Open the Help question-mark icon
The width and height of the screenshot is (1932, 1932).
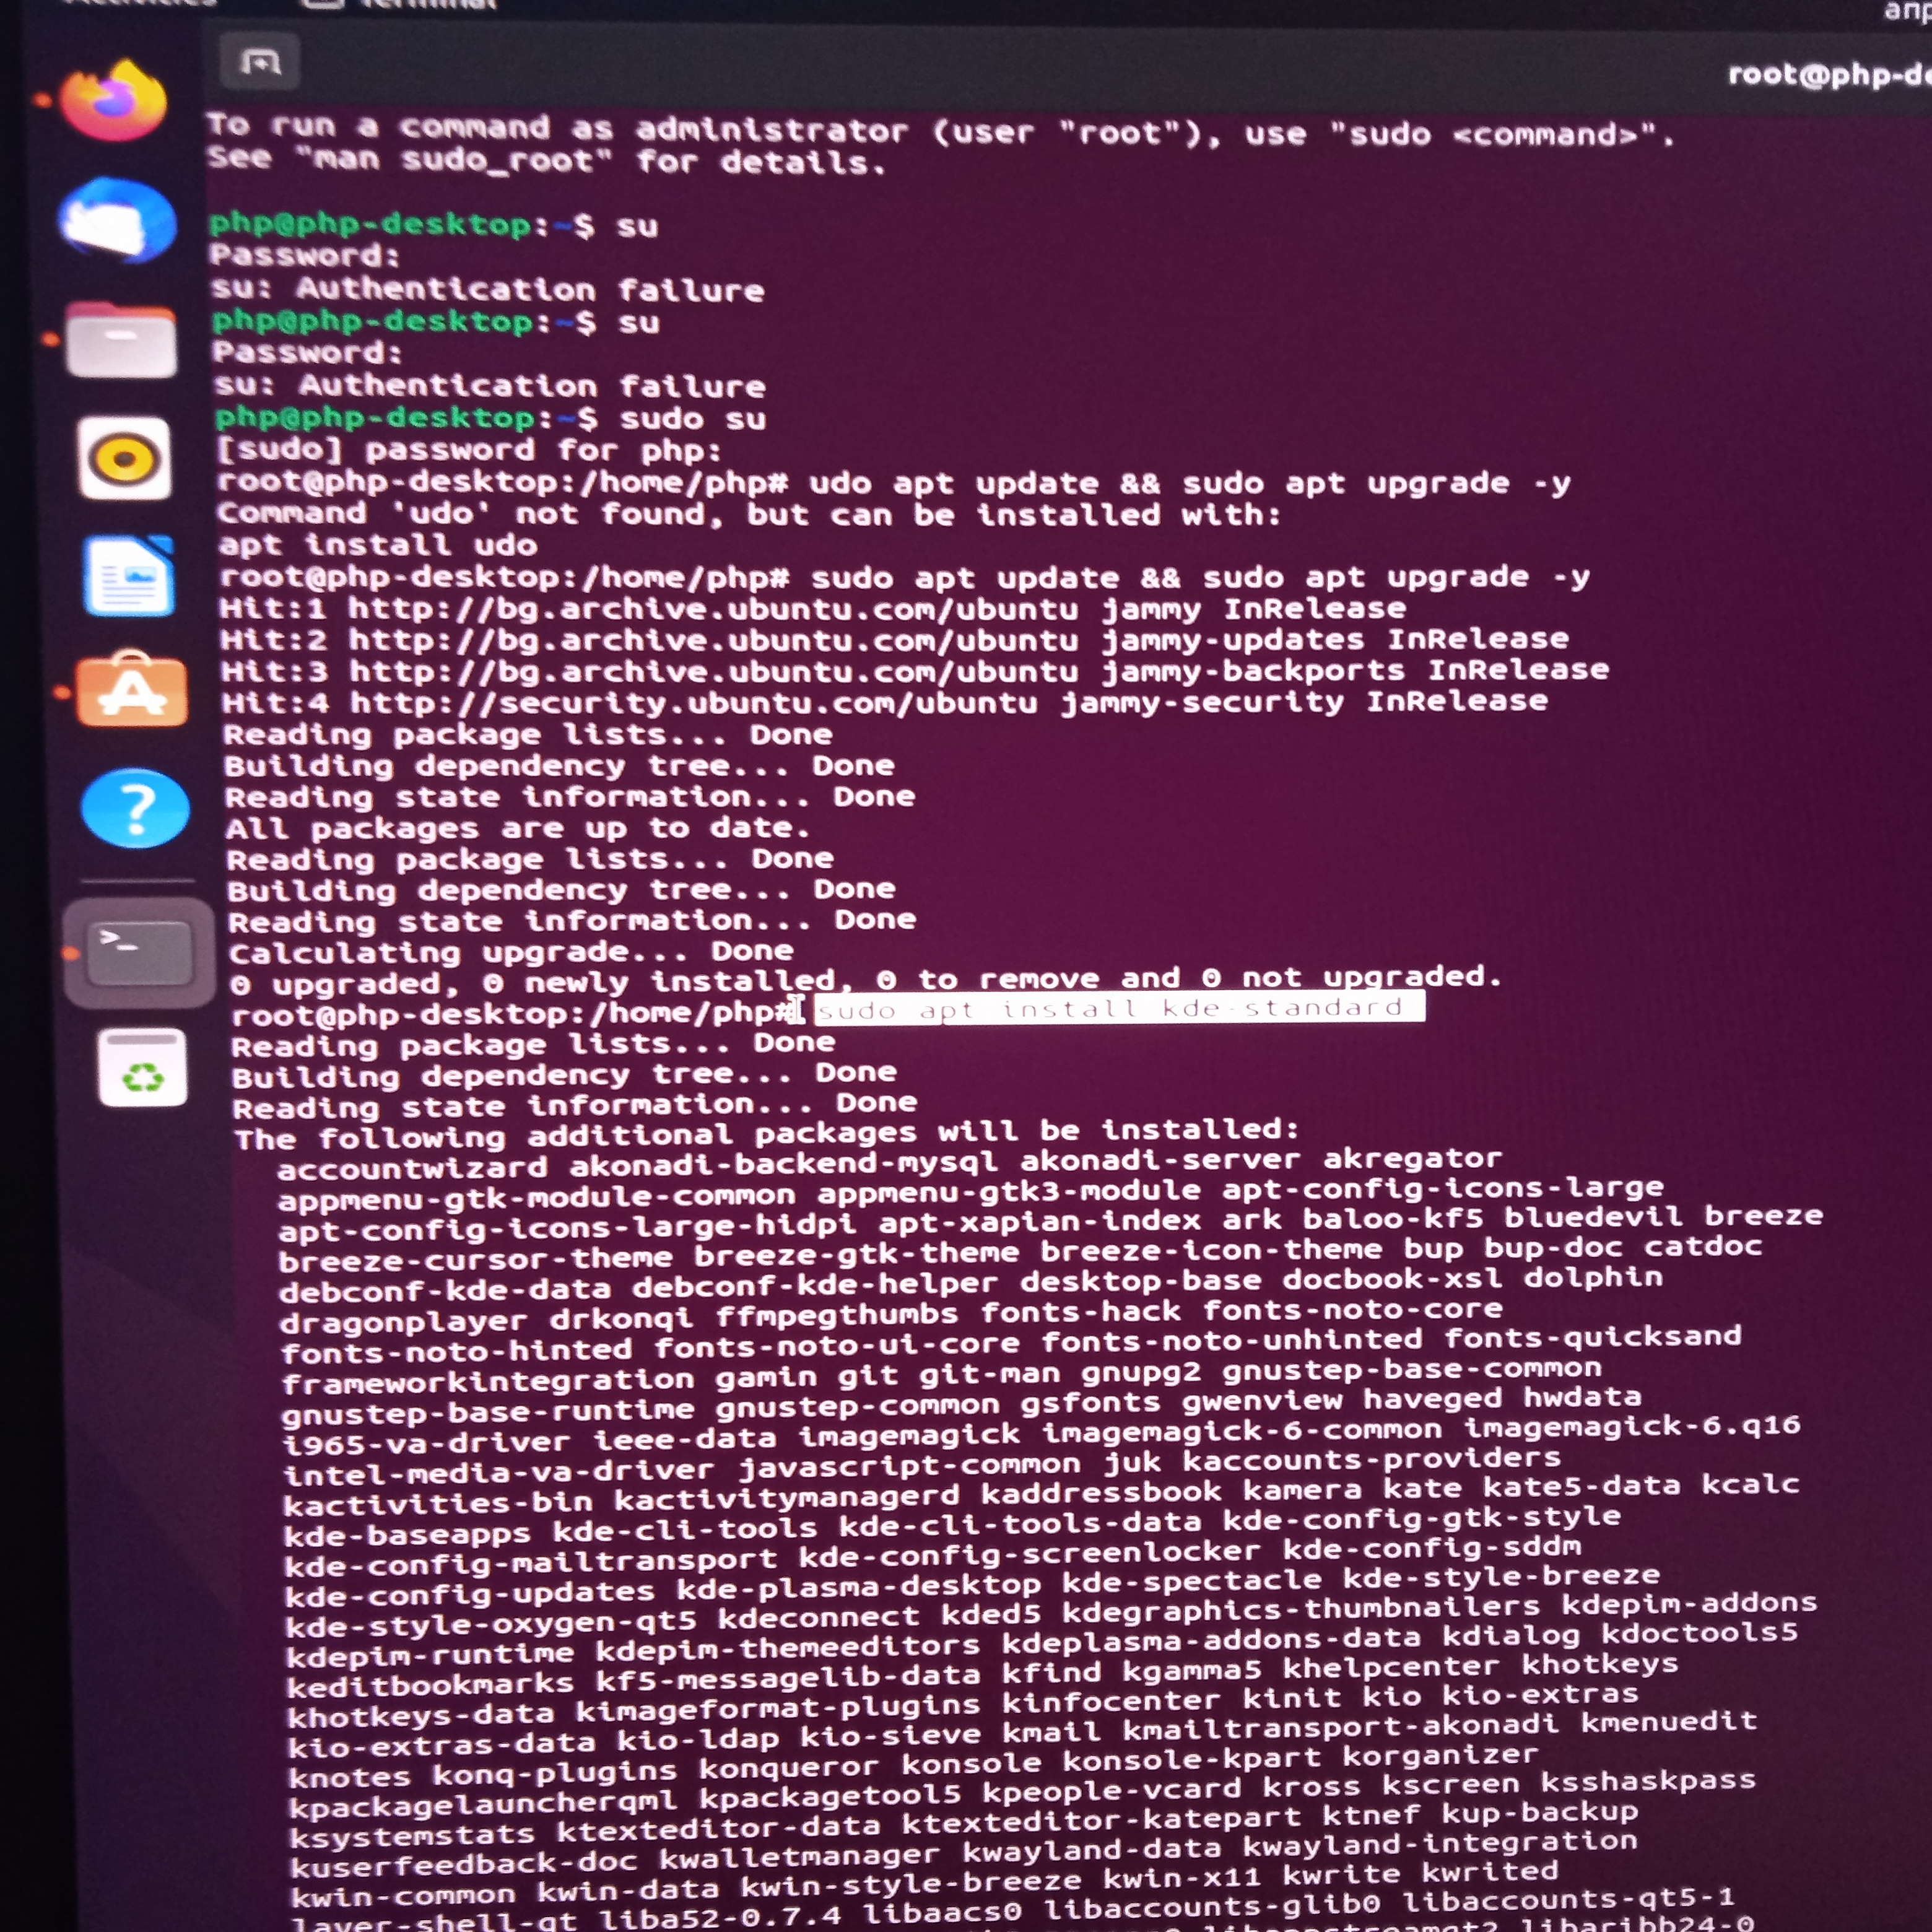[135, 808]
